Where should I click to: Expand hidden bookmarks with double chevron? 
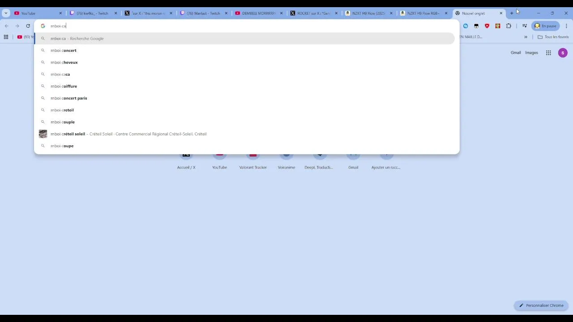[x=526, y=37]
